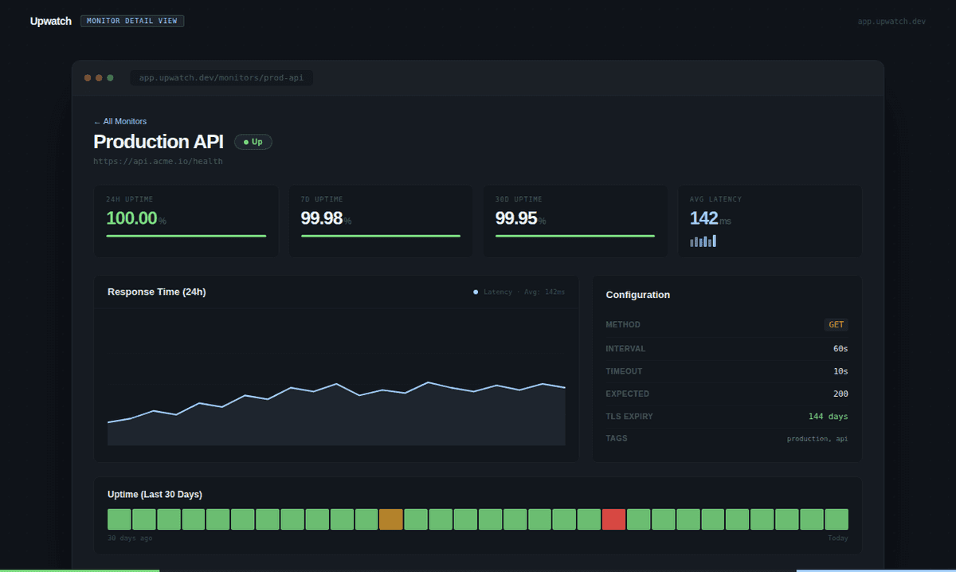Click the green browser window dot

point(110,78)
